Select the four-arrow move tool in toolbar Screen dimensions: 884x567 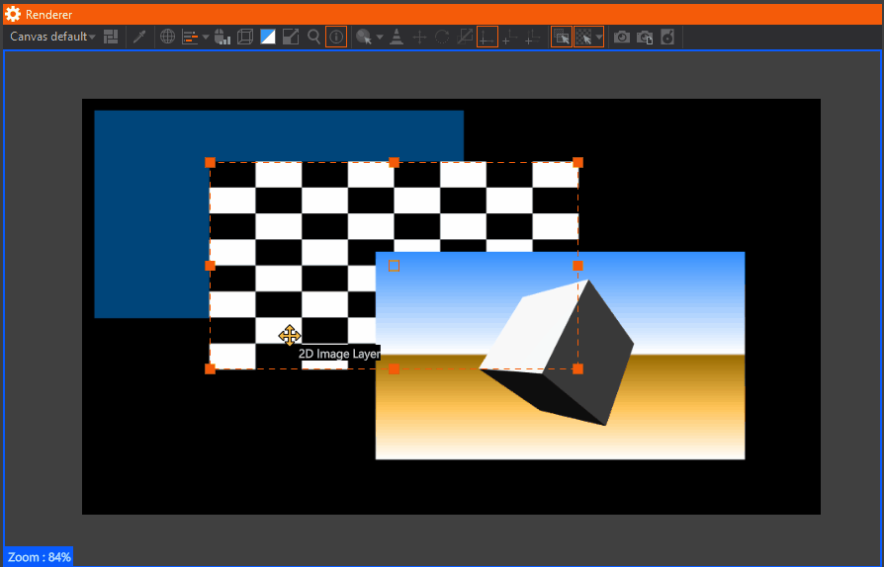(x=419, y=37)
